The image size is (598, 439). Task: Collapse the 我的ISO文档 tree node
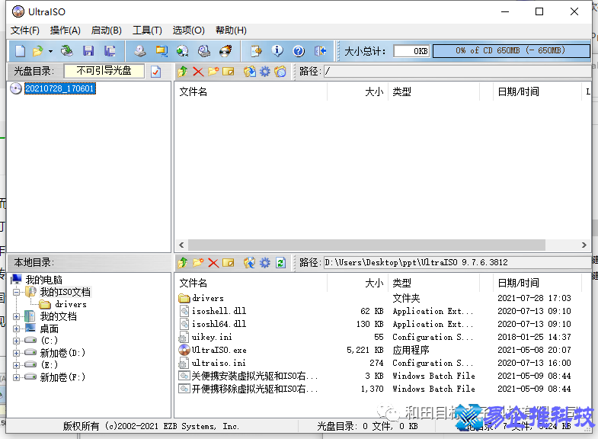point(17,292)
